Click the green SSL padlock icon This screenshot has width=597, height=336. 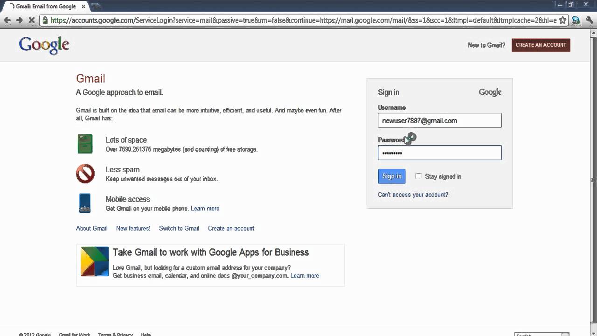(x=45, y=20)
